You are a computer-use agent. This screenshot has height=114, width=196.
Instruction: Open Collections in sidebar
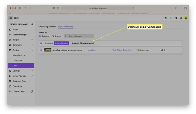17,60
